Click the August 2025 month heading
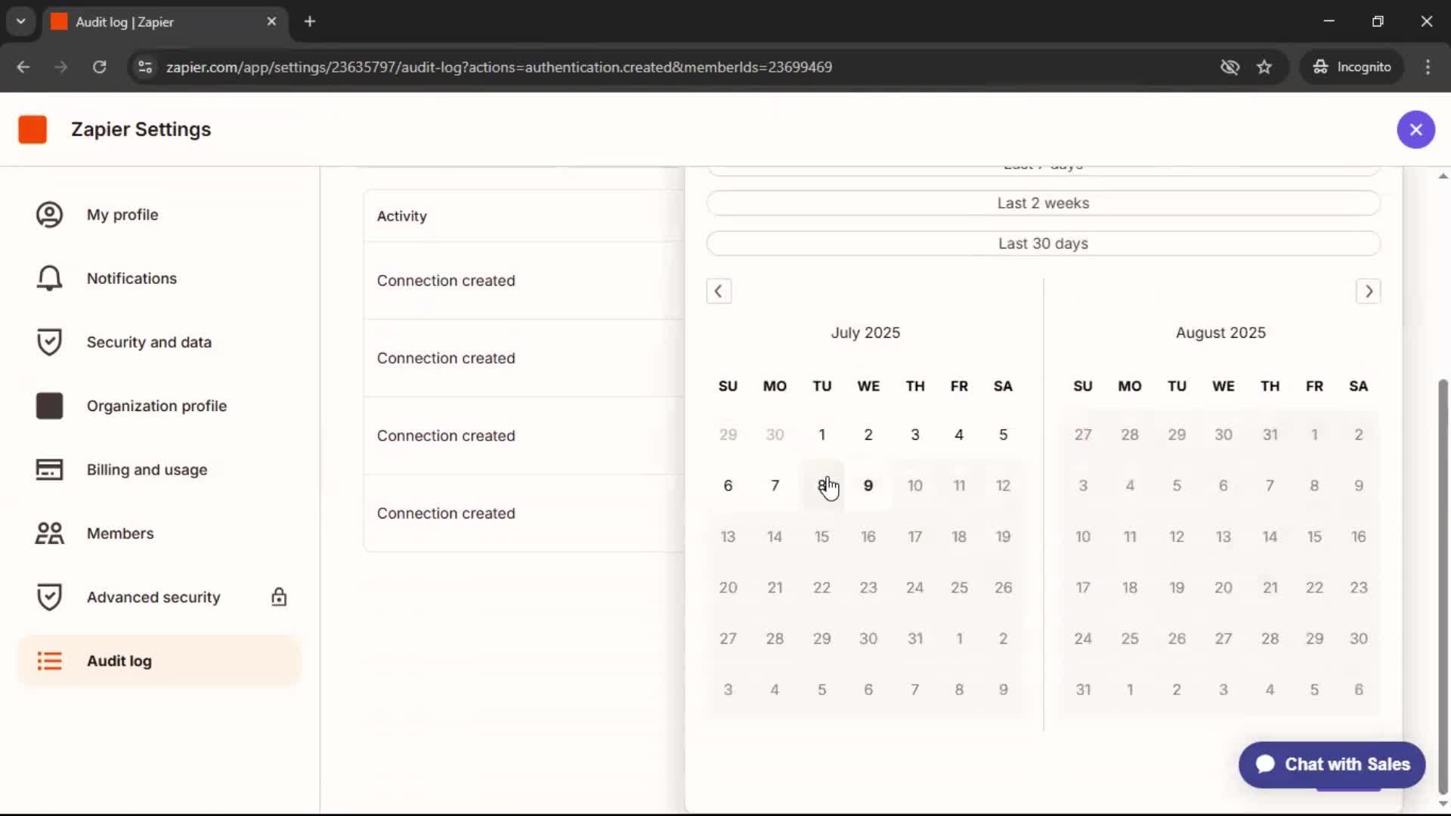This screenshot has width=1451, height=816. tap(1221, 332)
